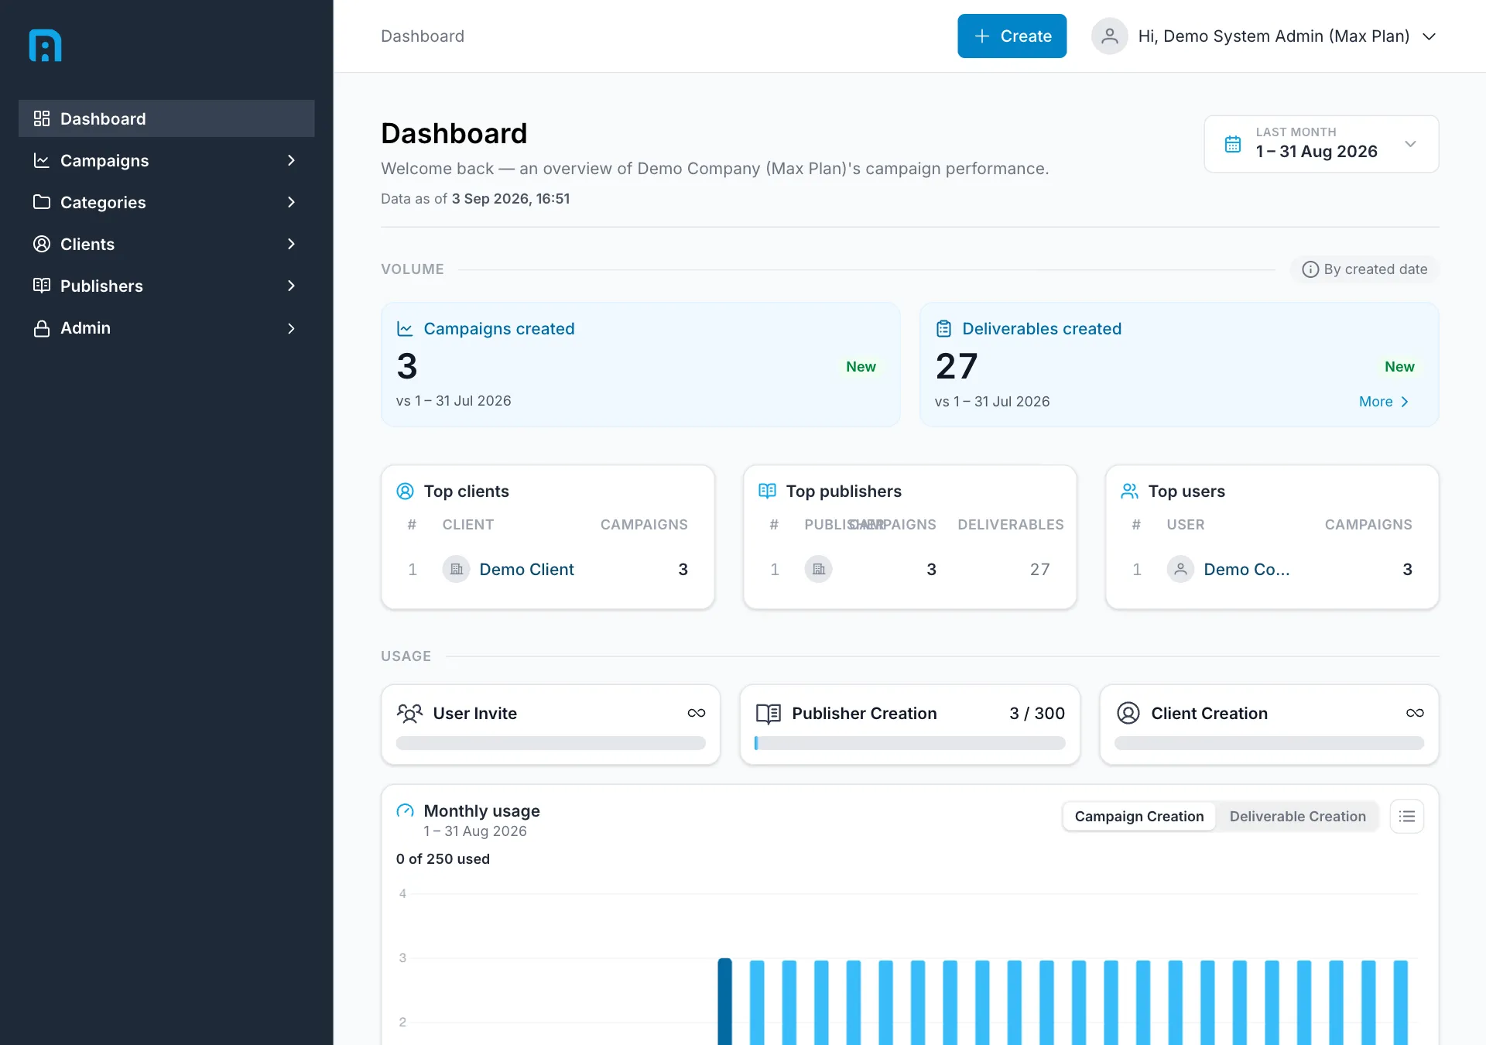Click the infinity icon on Client Creation

pos(1415,713)
